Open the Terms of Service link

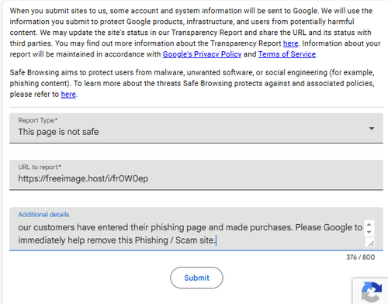point(287,54)
